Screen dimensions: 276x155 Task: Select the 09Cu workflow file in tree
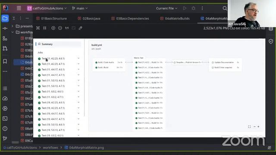(x=26, y=141)
